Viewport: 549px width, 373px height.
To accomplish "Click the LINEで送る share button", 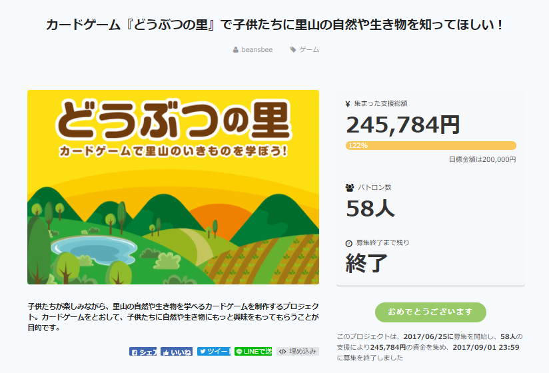I will (x=253, y=352).
